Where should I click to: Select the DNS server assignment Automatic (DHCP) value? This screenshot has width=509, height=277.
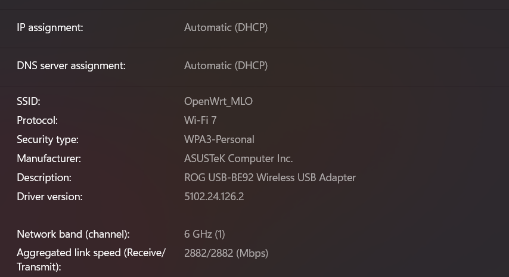tap(226, 66)
